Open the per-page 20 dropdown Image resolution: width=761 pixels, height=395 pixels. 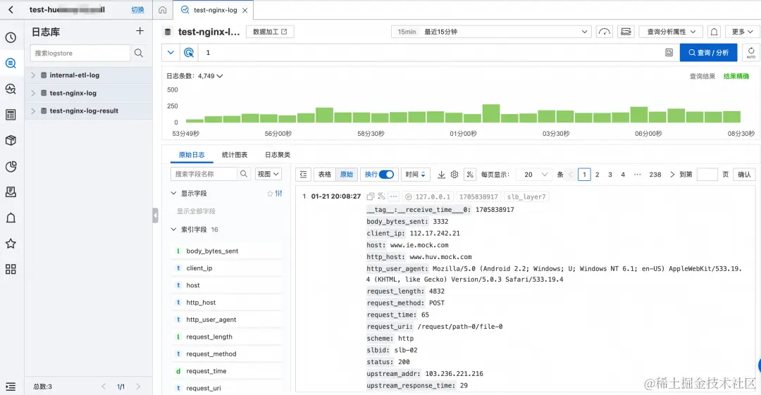coord(536,174)
